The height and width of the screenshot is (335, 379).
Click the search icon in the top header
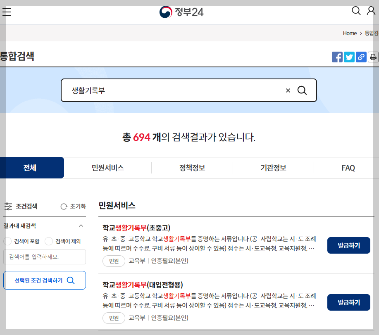tap(356, 11)
